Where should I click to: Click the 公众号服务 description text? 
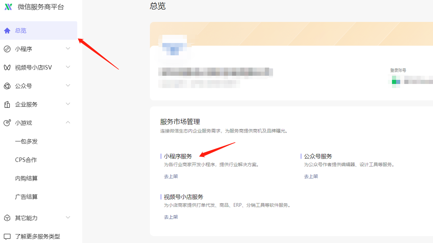(x=350, y=165)
